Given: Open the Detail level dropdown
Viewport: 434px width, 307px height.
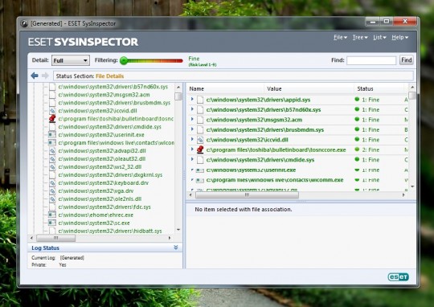Looking at the screenshot, I should [71, 60].
